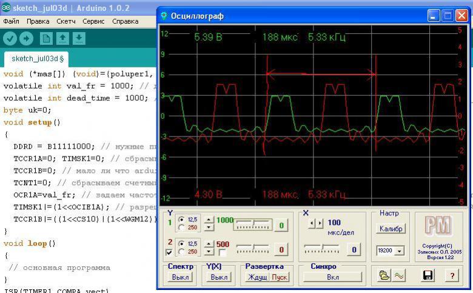This screenshot has width=473, height=293.
Task: Select the sketch_jul03d tab
Action: click(36, 59)
